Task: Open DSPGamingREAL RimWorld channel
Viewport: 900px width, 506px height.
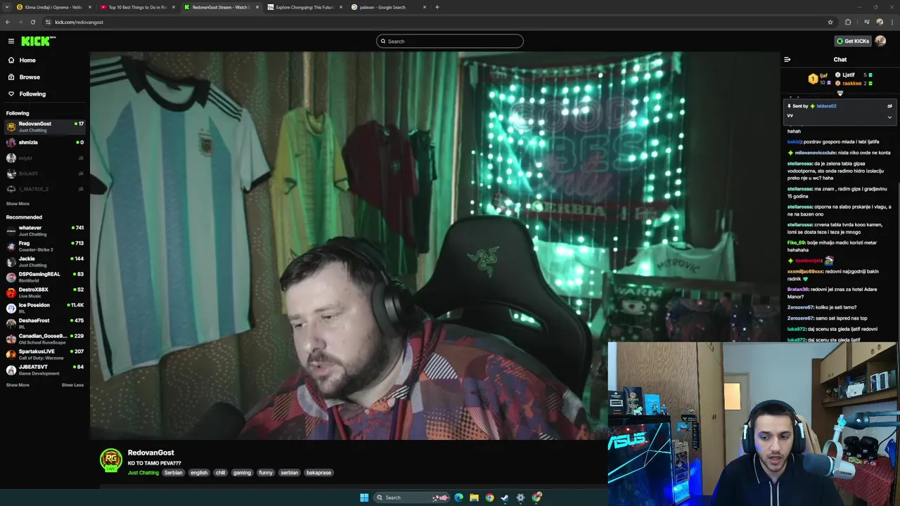Action: (45, 277)
